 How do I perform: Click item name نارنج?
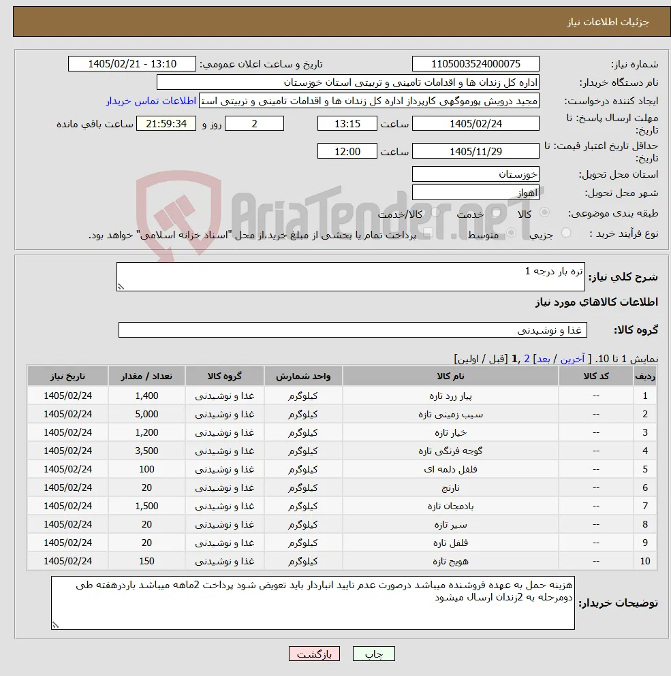pyautogui.click(x=450, y=487)
